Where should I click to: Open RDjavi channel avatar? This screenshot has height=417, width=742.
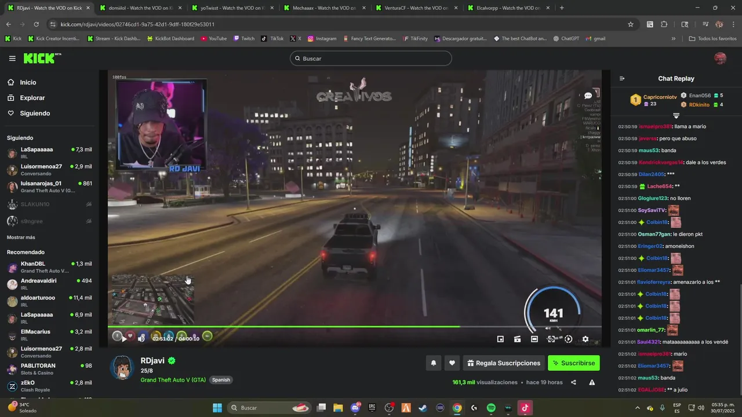(x=122, y=368)
